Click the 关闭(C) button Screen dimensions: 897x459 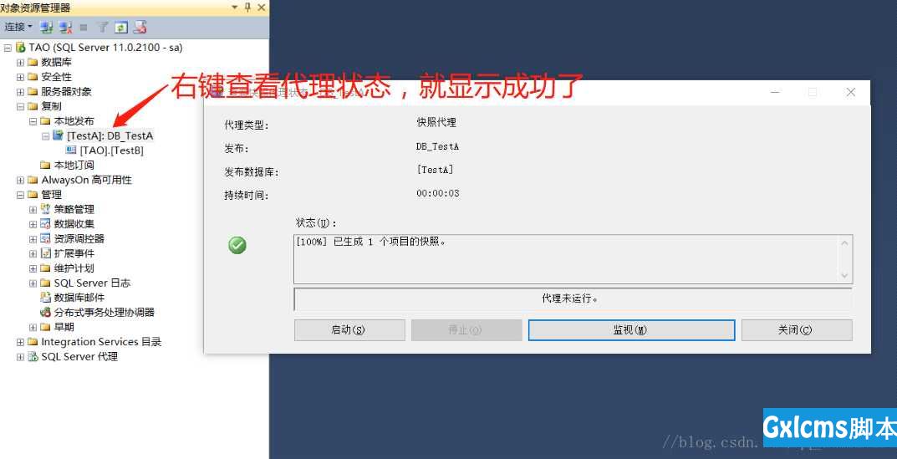(x=797, y=330)
